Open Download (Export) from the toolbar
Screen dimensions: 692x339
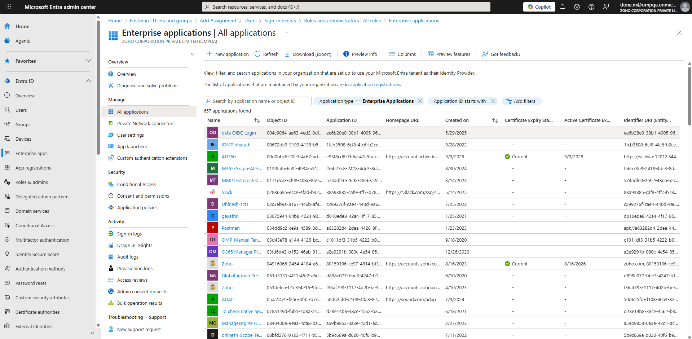tap(287, 54)
